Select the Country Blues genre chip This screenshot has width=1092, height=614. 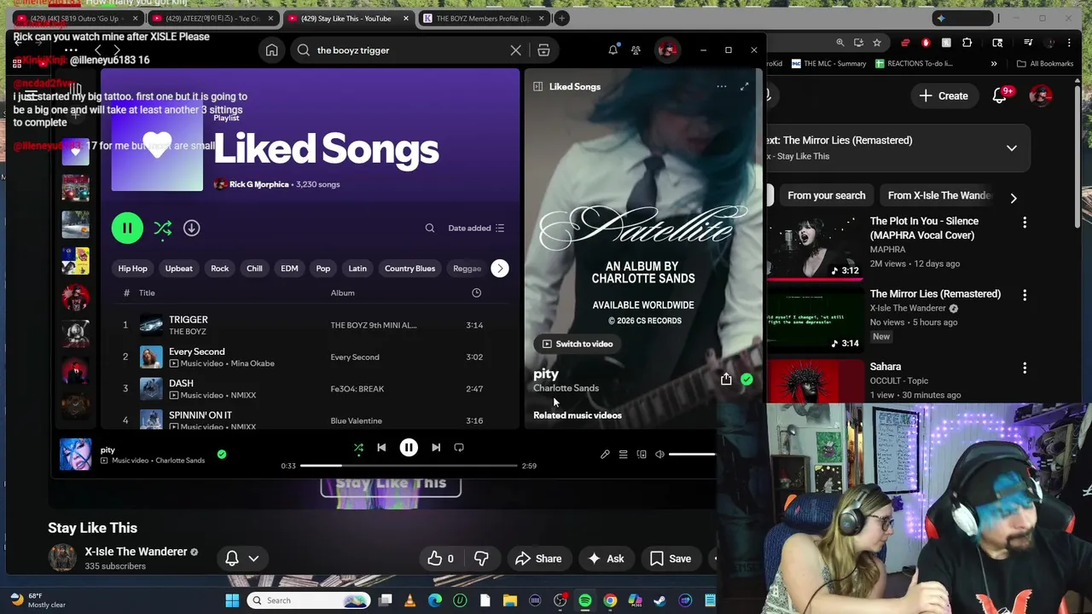409,269
